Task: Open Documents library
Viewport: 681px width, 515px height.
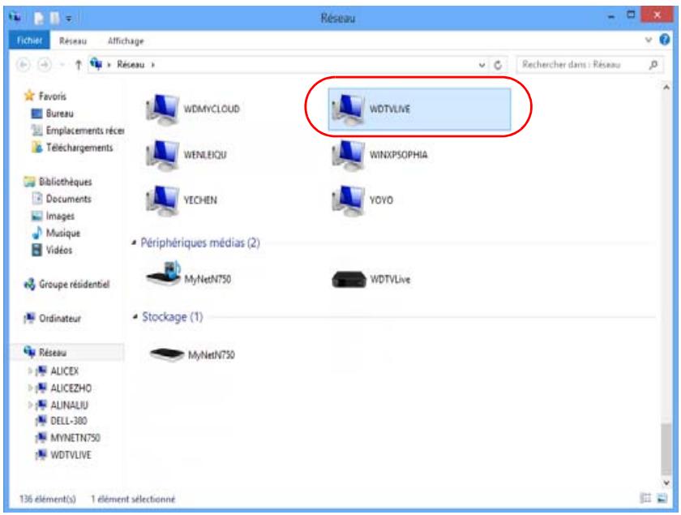Action: point(69,199)
